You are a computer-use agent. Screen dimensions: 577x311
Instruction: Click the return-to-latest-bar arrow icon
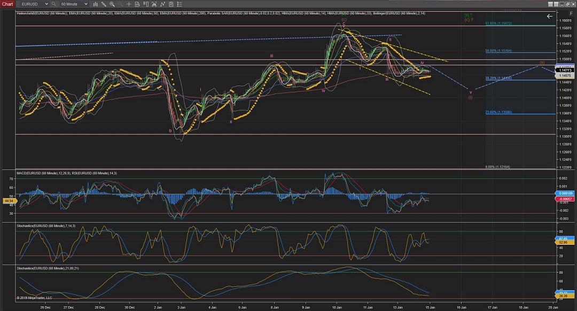click(549, 16)
